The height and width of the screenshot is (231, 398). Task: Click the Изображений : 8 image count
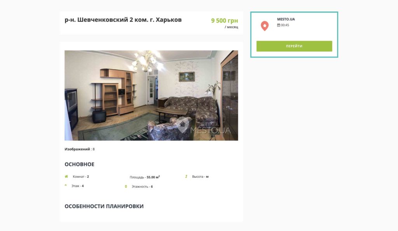pos(79,149)
